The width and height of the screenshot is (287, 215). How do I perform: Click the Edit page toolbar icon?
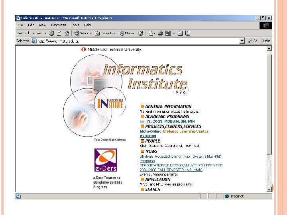pyautogui.click(x=168, y=33)
